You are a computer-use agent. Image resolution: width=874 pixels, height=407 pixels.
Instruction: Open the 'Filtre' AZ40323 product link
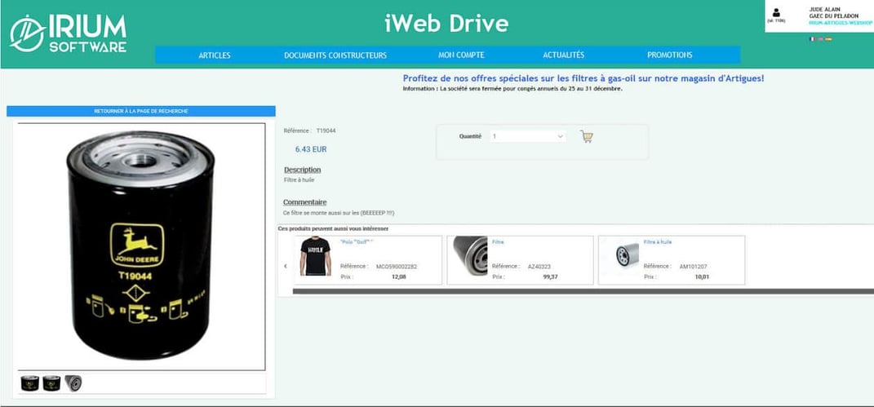tap(498, 242)
